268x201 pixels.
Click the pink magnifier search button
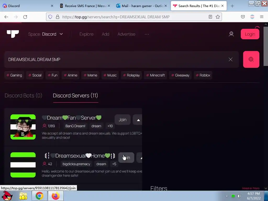tap(251, 59)
